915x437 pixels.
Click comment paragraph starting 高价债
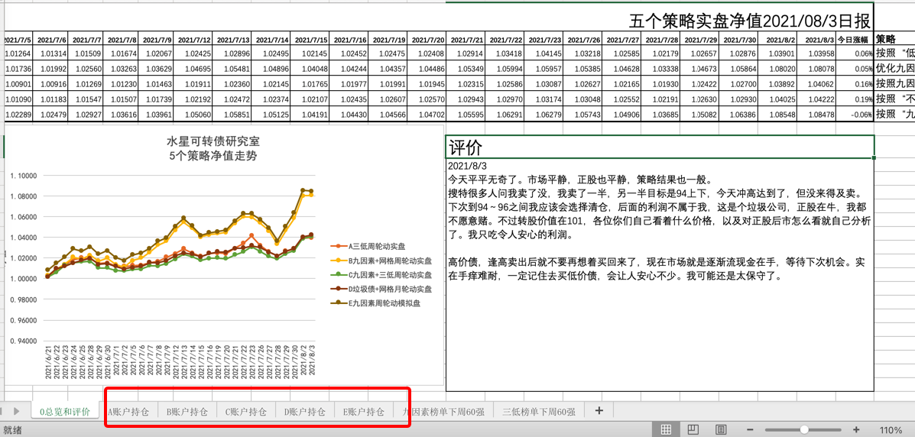pos(656,269)
